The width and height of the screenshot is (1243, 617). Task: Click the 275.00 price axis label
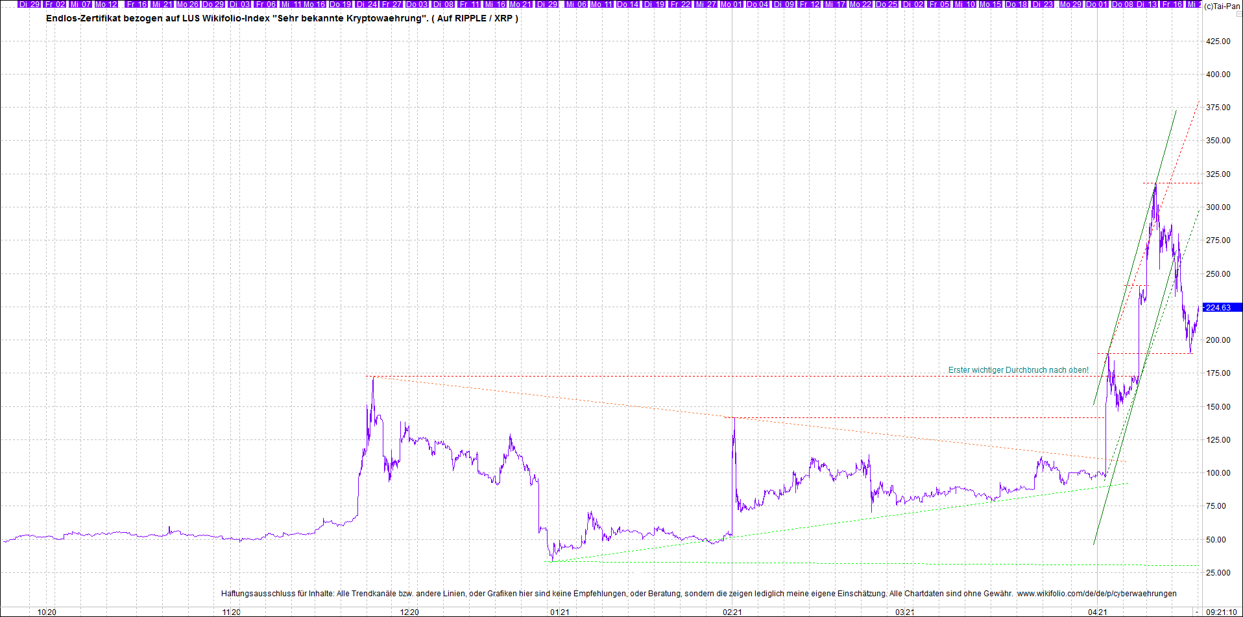1218,240
